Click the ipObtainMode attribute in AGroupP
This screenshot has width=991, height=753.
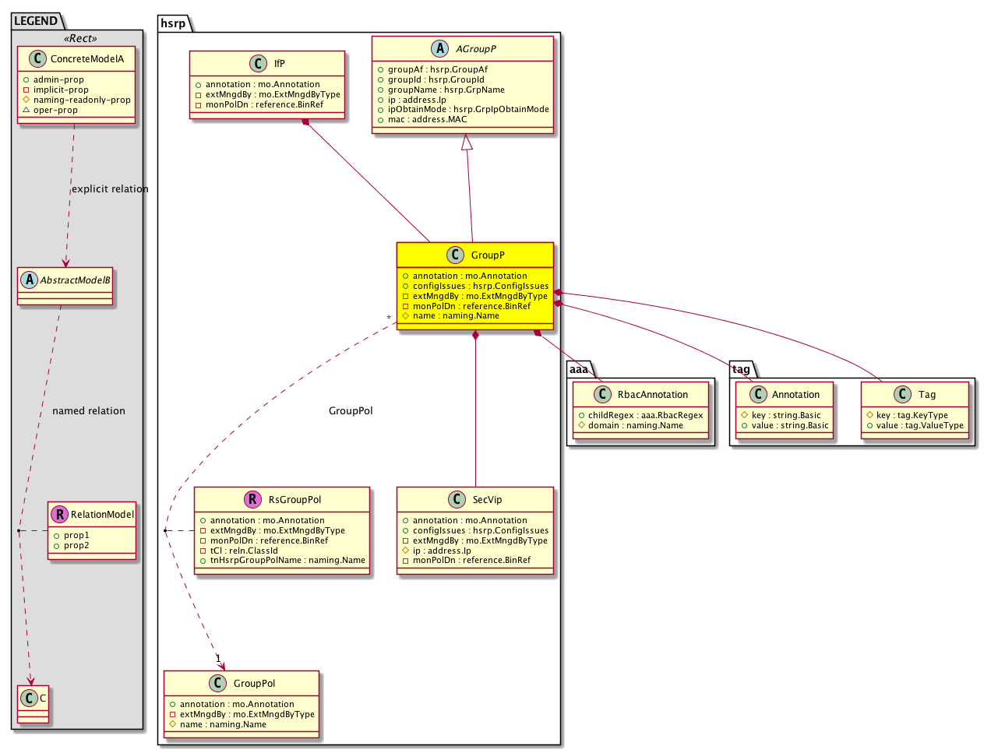click(467, 109)
